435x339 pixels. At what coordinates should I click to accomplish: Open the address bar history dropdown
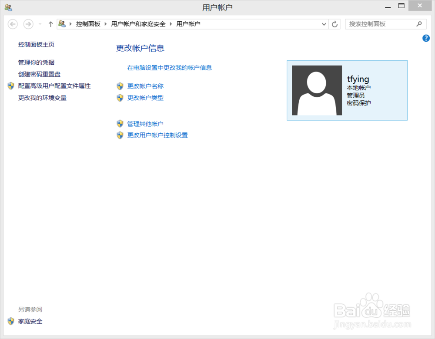[x=324, y=24]
